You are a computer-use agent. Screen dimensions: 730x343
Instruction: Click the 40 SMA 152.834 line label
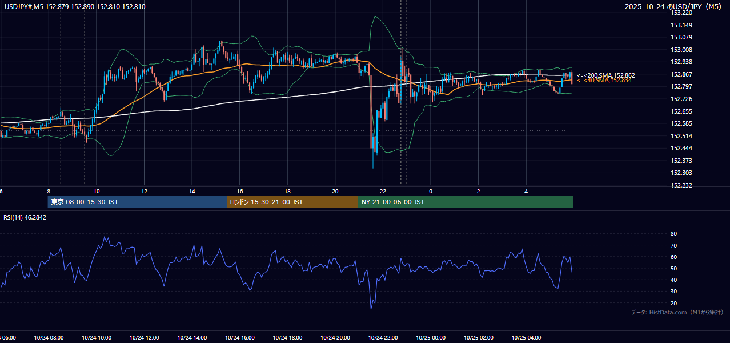pos(604,81)
